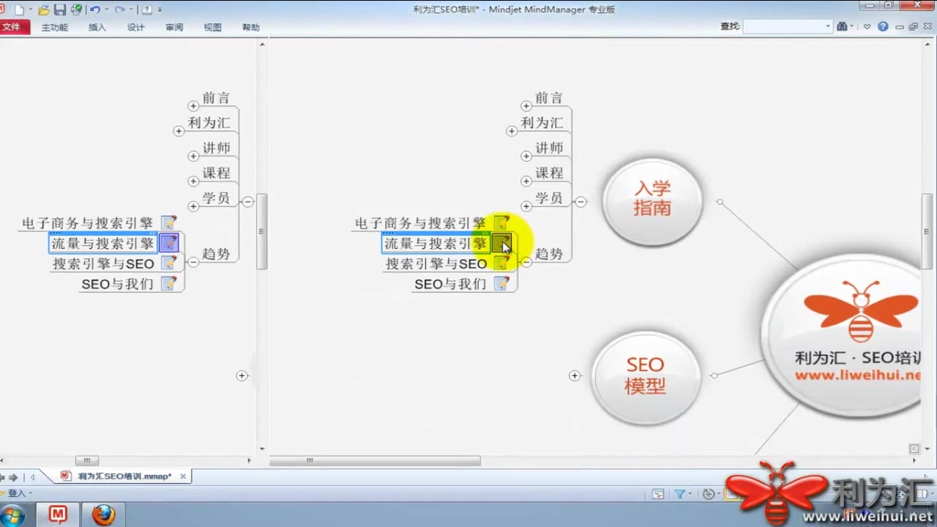Image resolution: width=937 pixels, height=527 pixels.
Task: Click the MindManager taskbar icon
Action: 58,515
